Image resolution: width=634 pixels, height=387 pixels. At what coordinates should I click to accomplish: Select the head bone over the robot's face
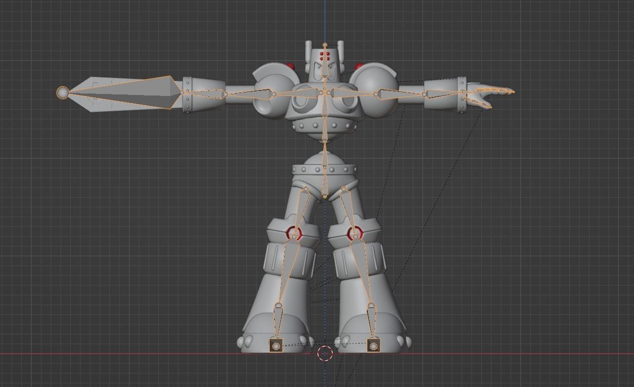(325, 63)
